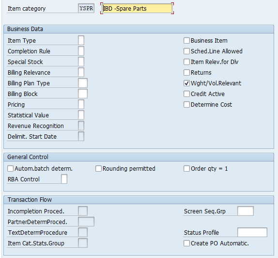Click the General Control group header
Viewport: 278px width, 258px height.
(139, 157)
